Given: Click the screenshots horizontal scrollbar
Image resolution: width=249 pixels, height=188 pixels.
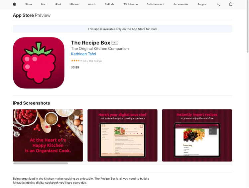Looking at the screenshot, I should coord(41,163).
